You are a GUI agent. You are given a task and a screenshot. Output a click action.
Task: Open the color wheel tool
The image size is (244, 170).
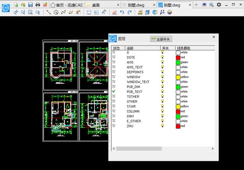[170, 12]
